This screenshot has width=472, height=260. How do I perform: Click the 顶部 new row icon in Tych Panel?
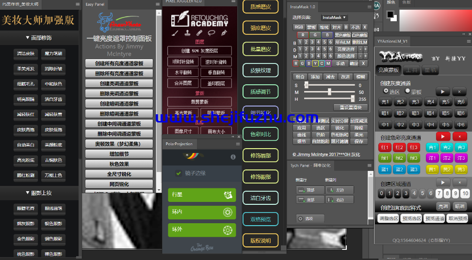click(x=301, y=190)
